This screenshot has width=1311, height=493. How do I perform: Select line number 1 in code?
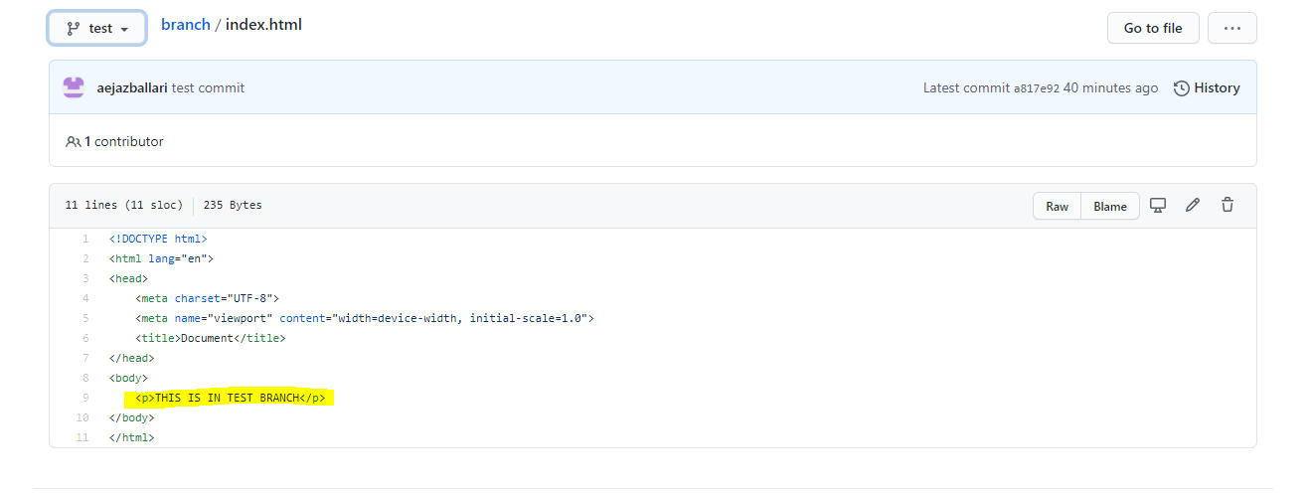pyautogui.click(x=86, y=239)
